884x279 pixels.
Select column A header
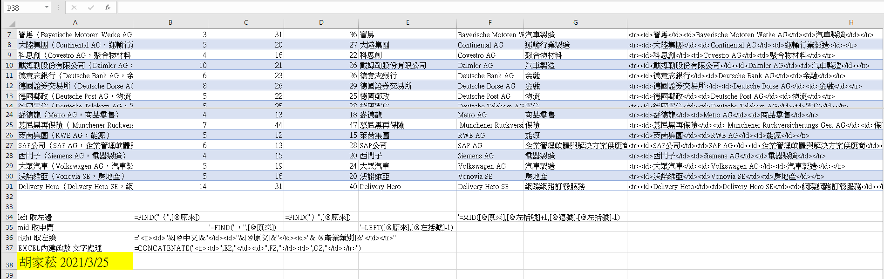[75, 22]
